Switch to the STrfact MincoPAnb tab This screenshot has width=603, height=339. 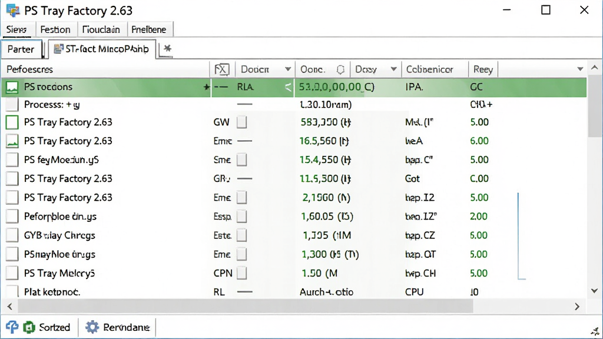click(102, 49)
